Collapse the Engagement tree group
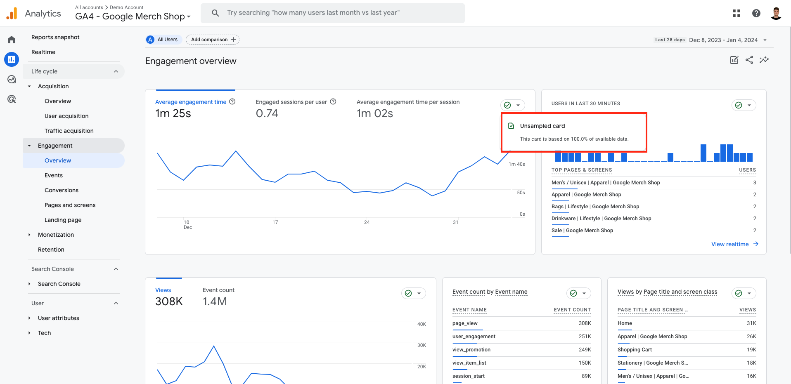This screenshot has width=791, height=384. point(29,146)
